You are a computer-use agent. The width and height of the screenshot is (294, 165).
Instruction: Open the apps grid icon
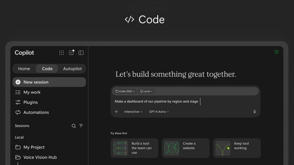[61, 53]
